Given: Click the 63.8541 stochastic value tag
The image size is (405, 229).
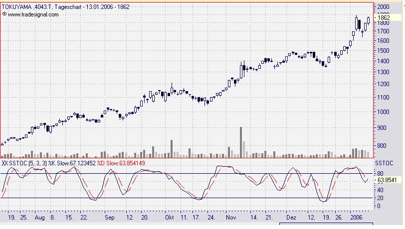Looking at the screenshot, I should pyautogui.click(x=387, y=180).
